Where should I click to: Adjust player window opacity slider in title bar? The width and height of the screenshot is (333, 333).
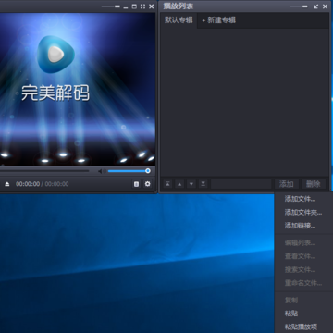[x=110, y=6]
